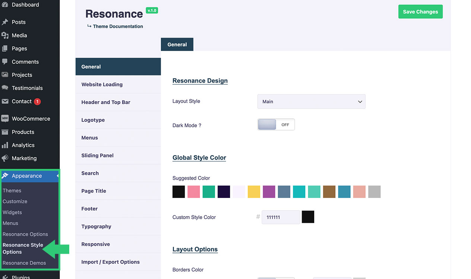Open the Appearance menu in sidebar
This screenshot has height=279, width=471.
point(27,176)
